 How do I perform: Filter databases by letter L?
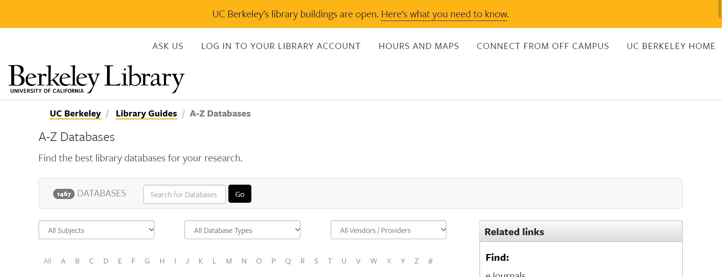tap(214, 261)
